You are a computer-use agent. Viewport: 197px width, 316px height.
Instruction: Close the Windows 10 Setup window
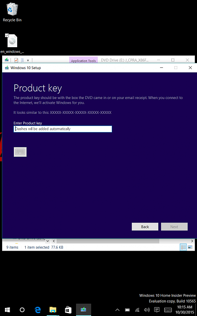pyautogui.click(x=190, y=68)
